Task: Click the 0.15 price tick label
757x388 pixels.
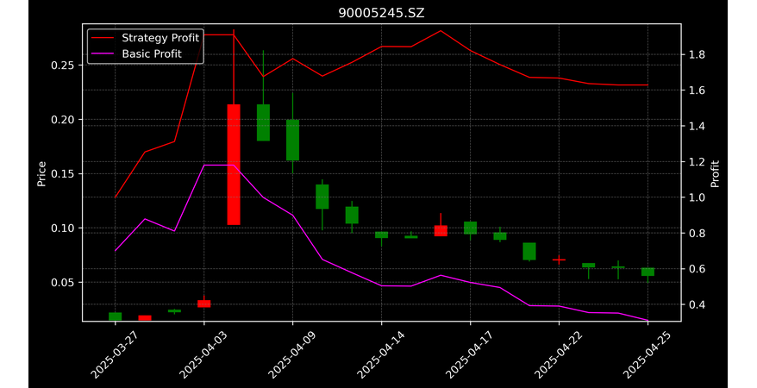Action: [63, 173]
